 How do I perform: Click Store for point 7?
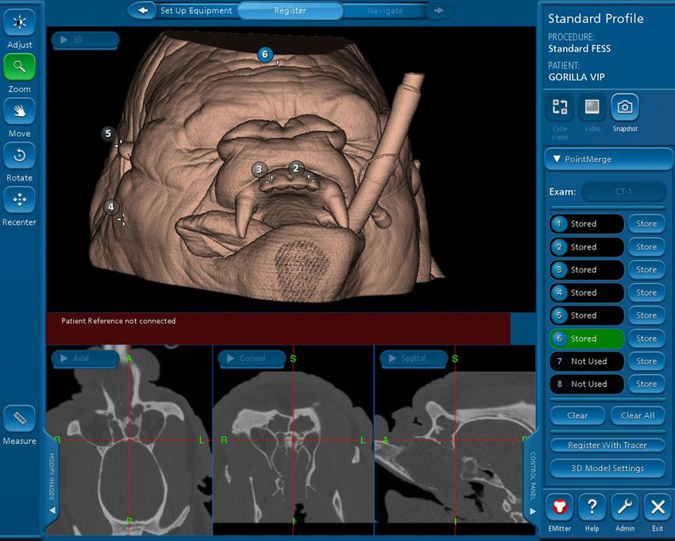646,361
